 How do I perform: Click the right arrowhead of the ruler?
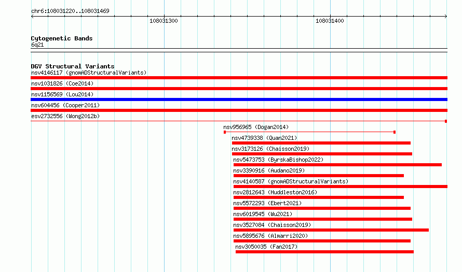pos(446,17)
